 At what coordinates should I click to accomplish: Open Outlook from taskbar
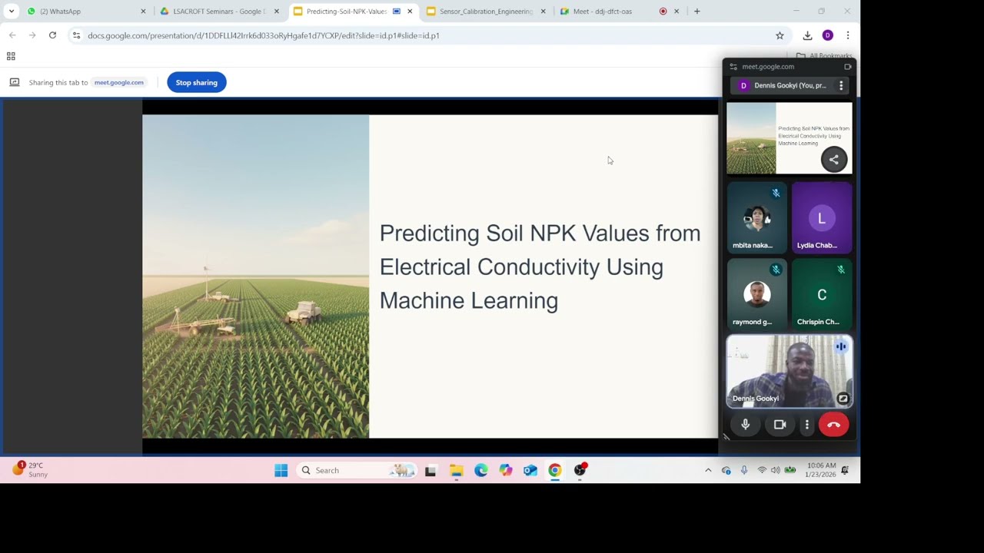click(530, 470)
